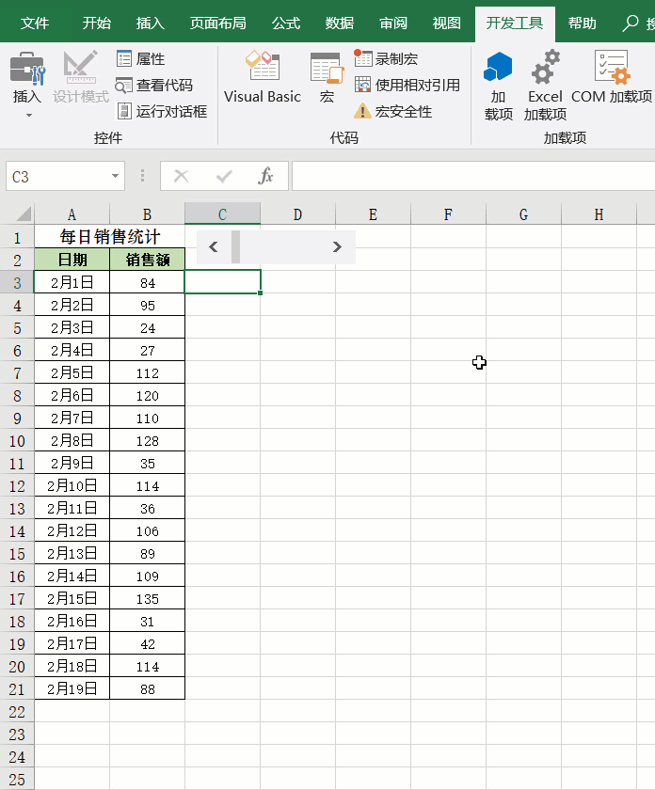Switch to Help (帮助) tab
The width and height of the screenshot is (655, 790).
(582, 23)
